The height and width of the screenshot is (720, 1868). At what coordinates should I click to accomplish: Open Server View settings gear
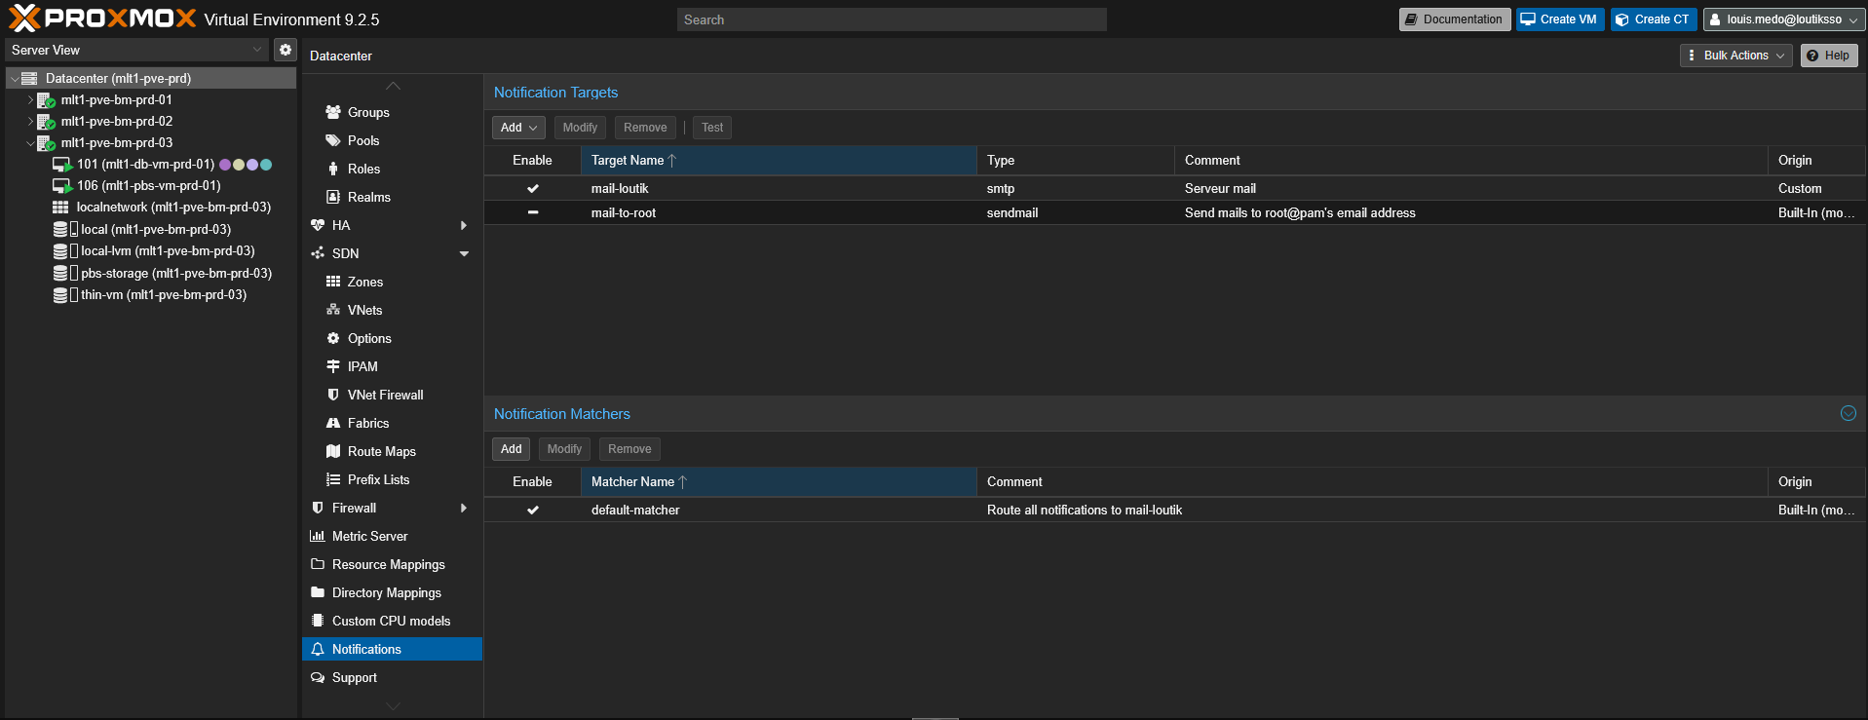[x=286, y=50]
